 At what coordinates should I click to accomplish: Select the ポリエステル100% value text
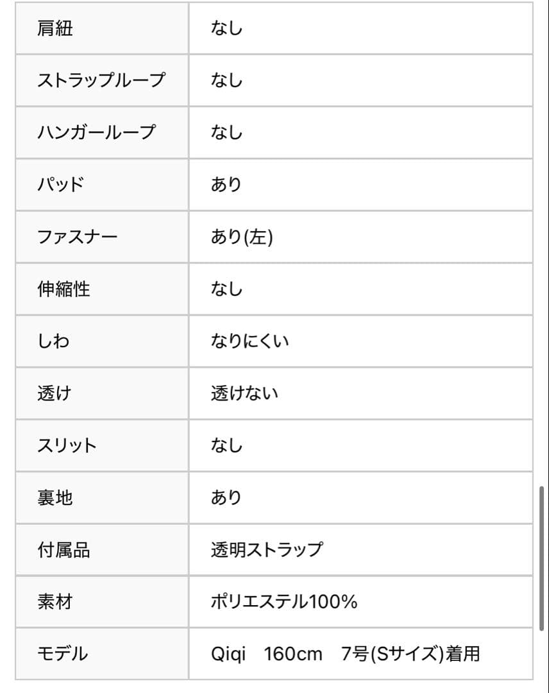coord(284,601)
